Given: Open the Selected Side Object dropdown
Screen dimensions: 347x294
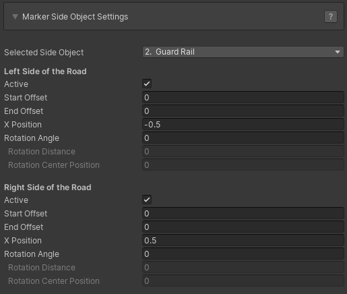Looking at the screenshot, I should (x=243, y=52).
